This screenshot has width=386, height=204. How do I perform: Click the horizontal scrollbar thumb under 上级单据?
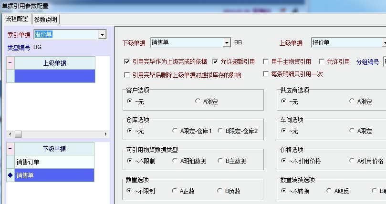tap(18, 134)
